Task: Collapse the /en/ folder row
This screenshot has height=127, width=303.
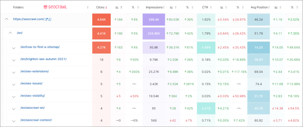Action: coord(10,33)
